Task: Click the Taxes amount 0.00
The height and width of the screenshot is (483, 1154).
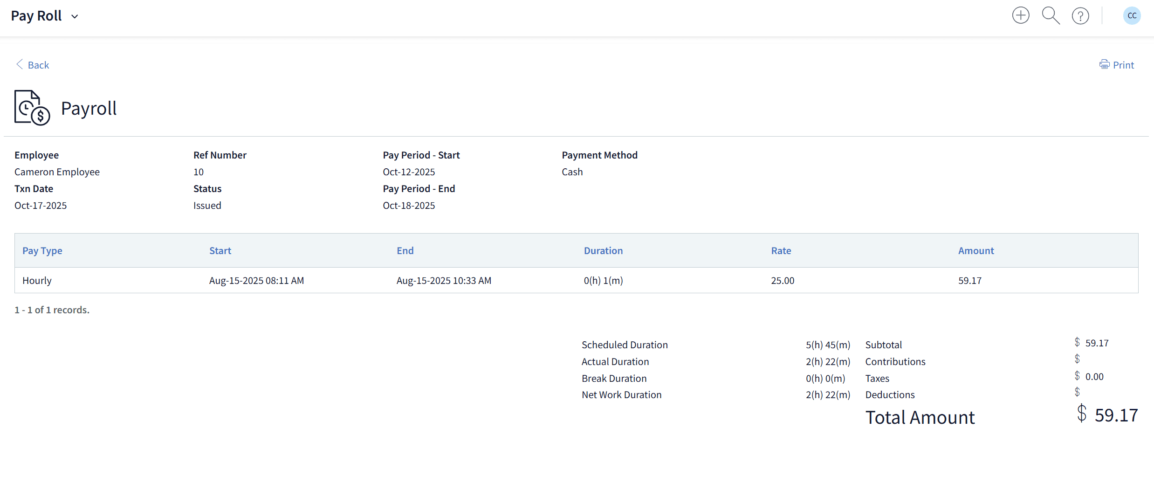Action: pos(1094,376)
